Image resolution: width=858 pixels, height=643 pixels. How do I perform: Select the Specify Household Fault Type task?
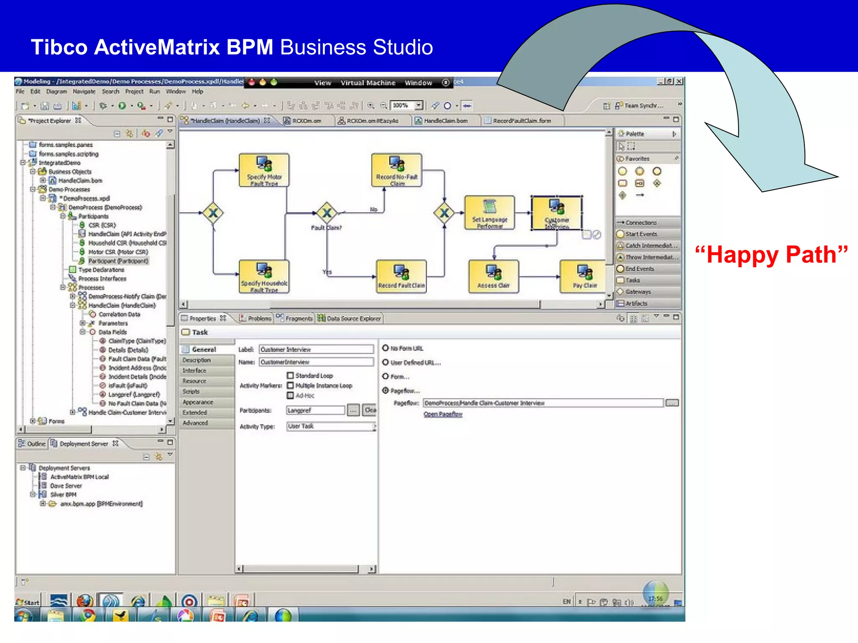point(264,276)
